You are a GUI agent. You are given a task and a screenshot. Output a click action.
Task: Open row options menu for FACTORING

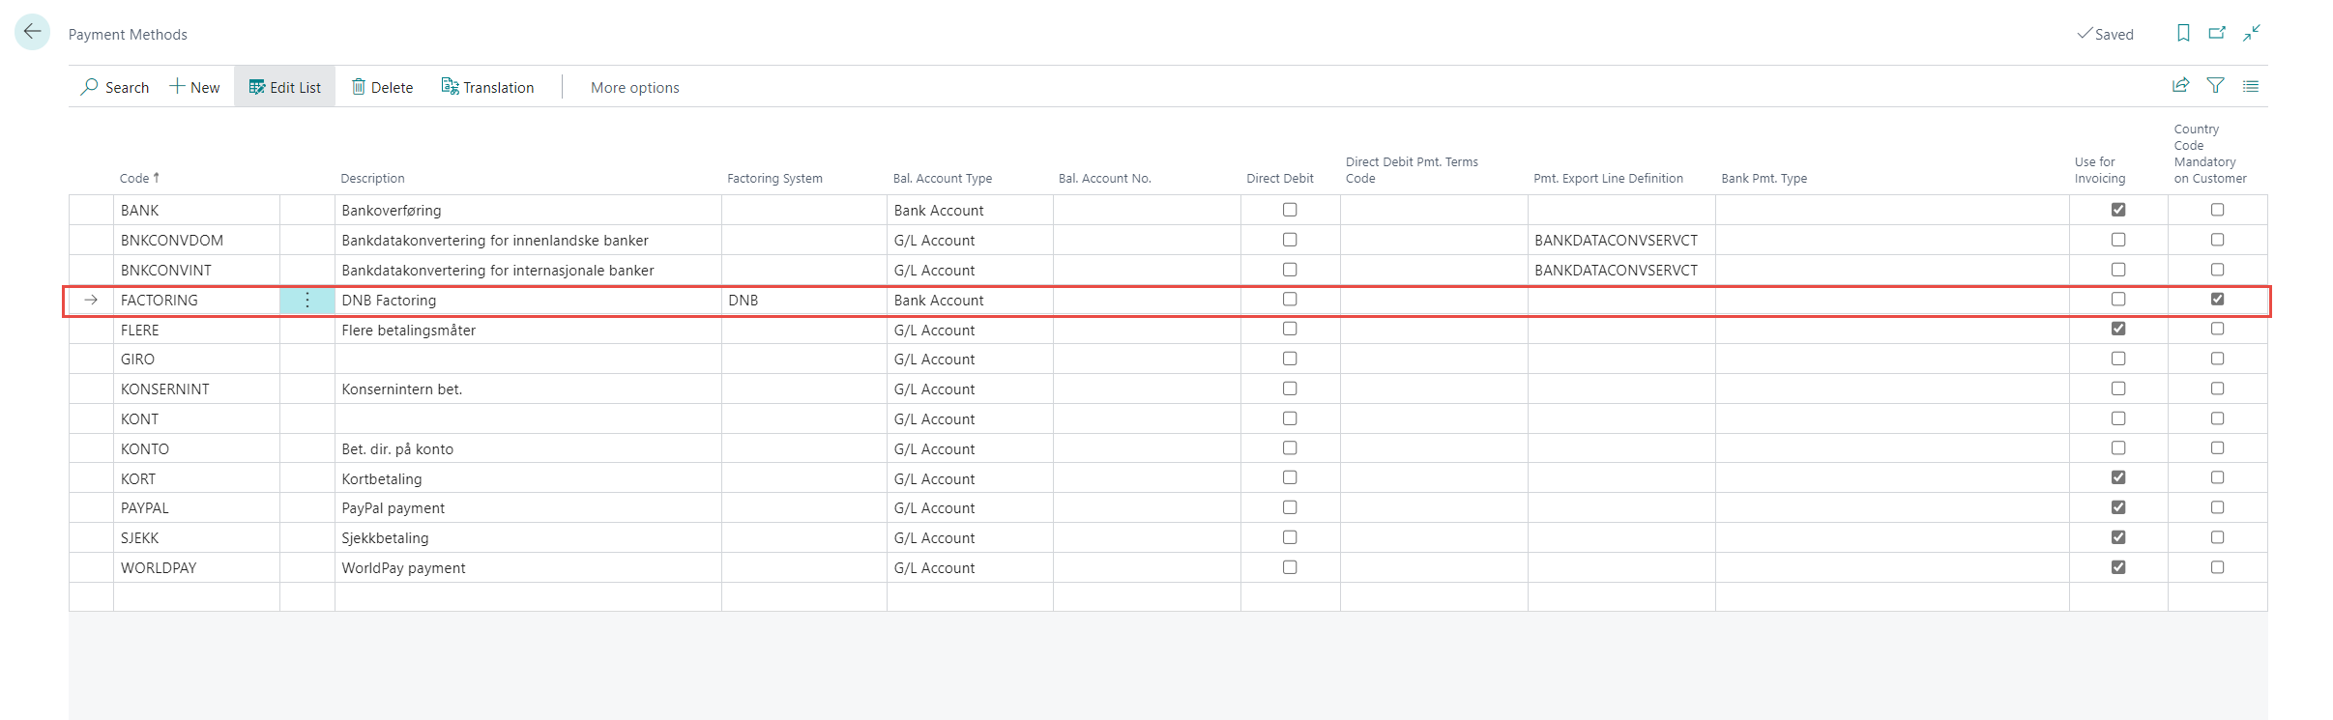point(307,301)
